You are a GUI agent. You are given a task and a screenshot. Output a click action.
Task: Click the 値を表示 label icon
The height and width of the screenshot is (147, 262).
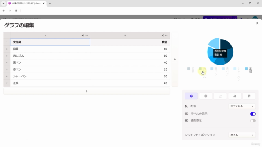pos(187,120)
